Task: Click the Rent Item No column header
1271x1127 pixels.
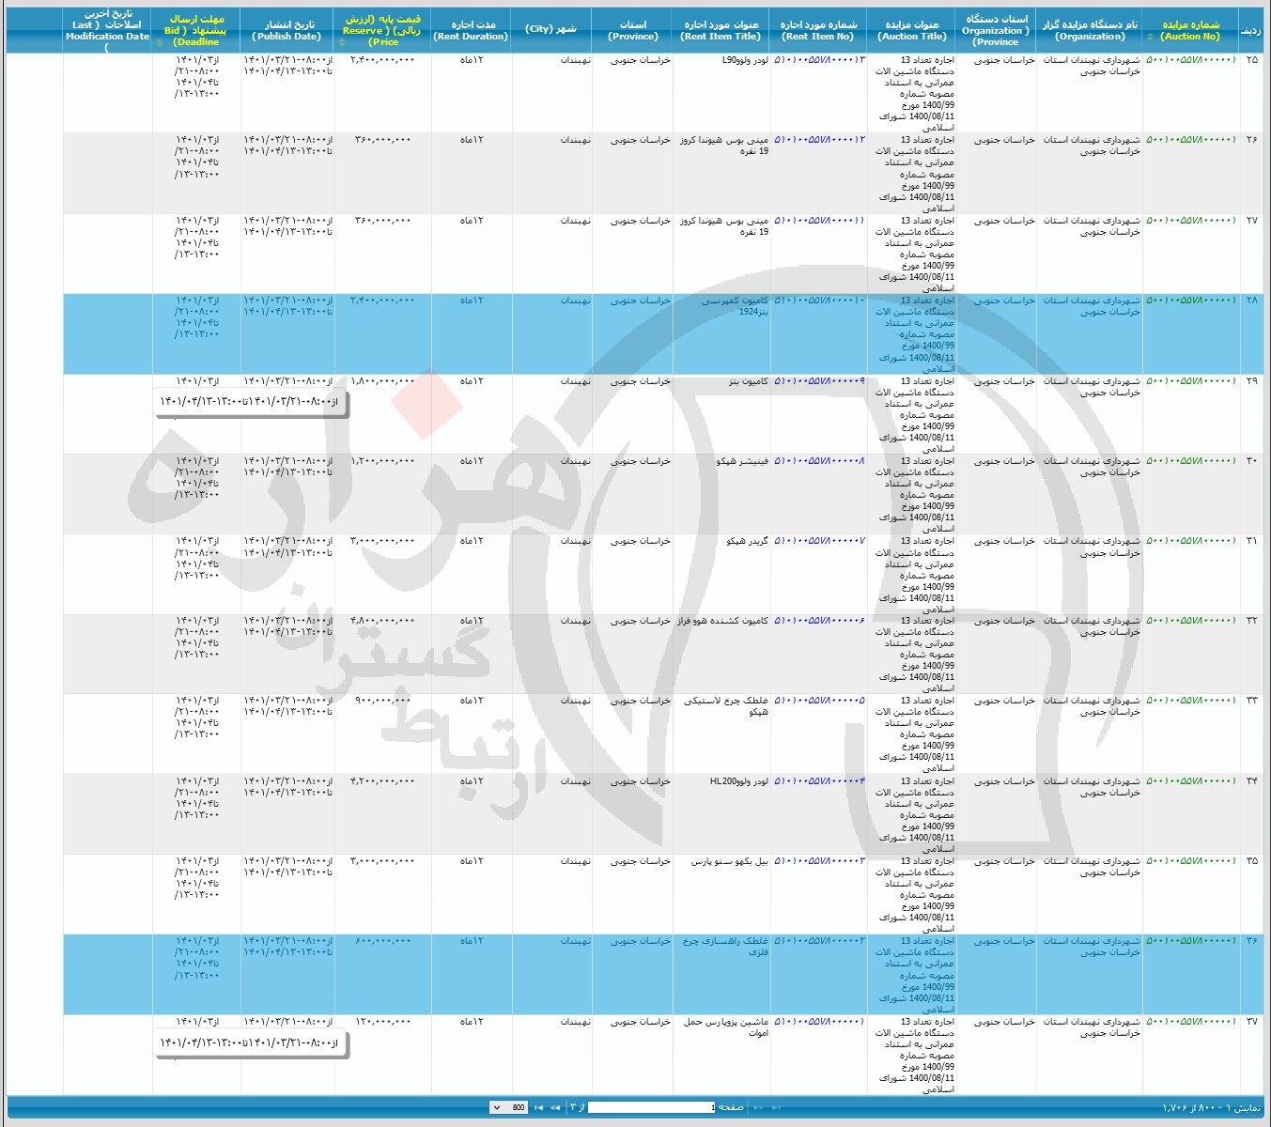Action: (x=818, y=30)
